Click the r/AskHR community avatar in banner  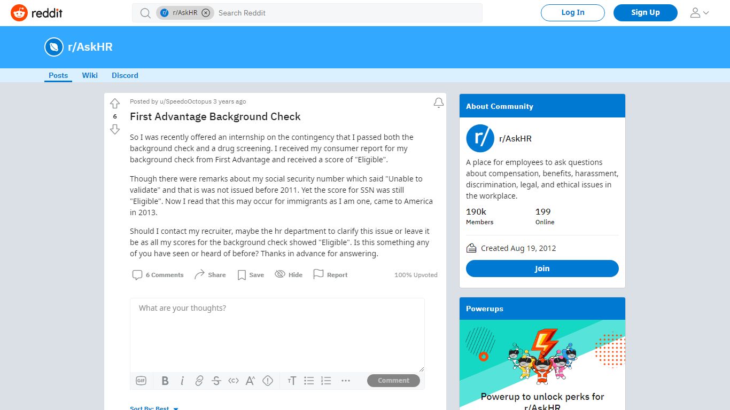[54, 47]
